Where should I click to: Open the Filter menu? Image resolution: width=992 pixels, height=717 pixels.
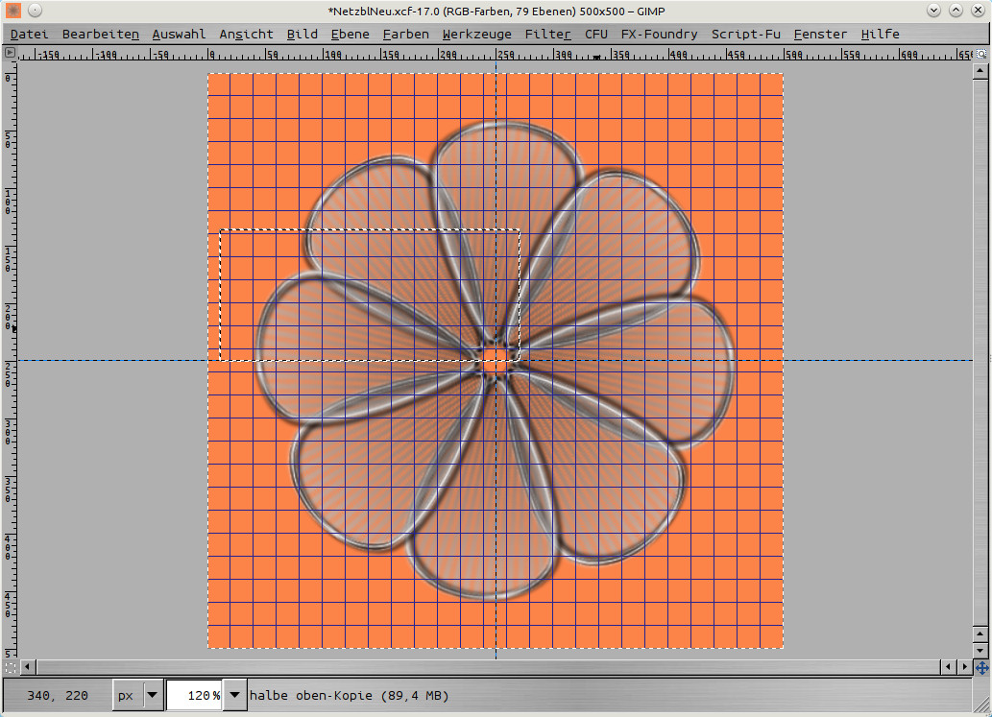(x=547, y=34)
